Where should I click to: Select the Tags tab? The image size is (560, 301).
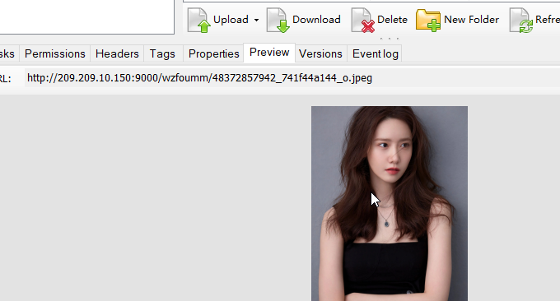click(x=162, y=53)
